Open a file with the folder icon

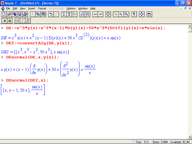(9, 14)
